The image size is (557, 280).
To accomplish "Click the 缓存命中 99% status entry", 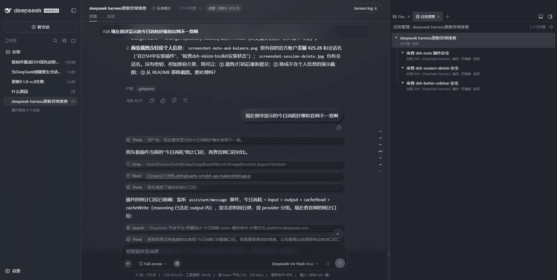I will click(282, 275).
